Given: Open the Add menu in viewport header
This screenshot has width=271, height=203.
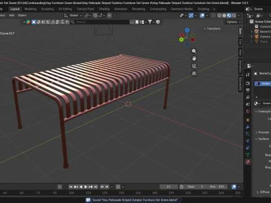Looking at the screenshot, I should (x=11, y=15).
